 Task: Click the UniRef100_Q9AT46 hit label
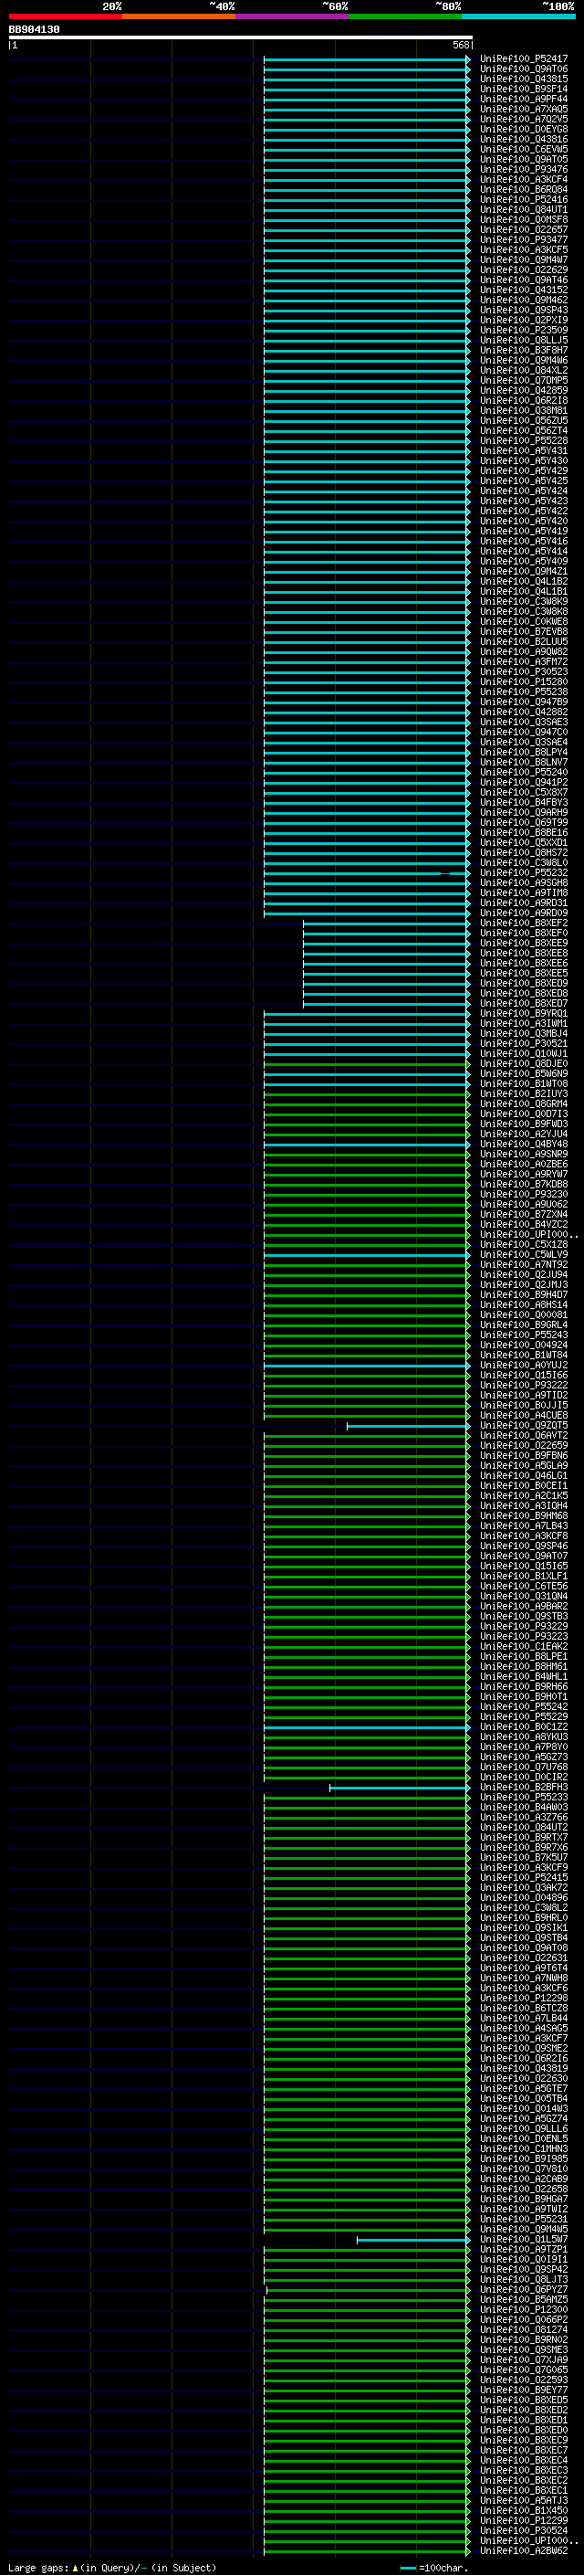[x=524, y=280]
